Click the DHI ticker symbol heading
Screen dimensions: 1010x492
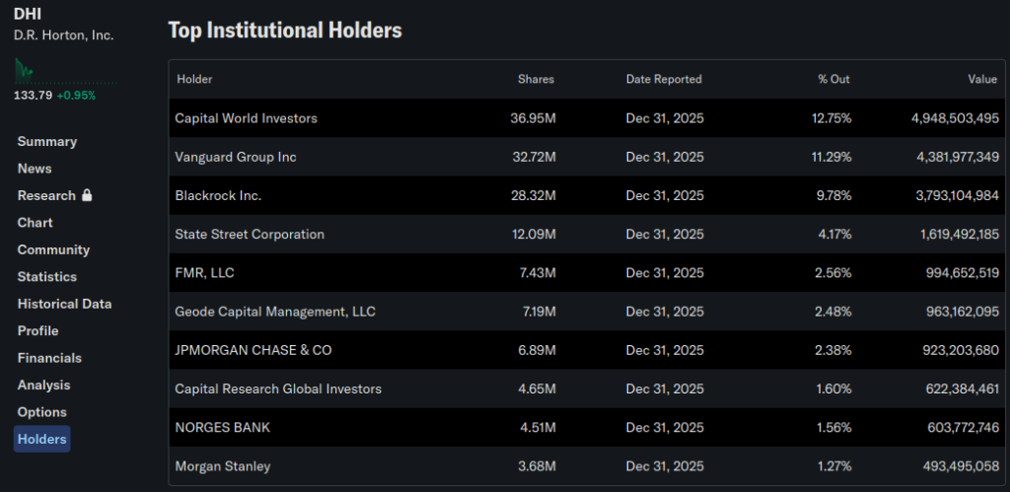pos(28,16)
